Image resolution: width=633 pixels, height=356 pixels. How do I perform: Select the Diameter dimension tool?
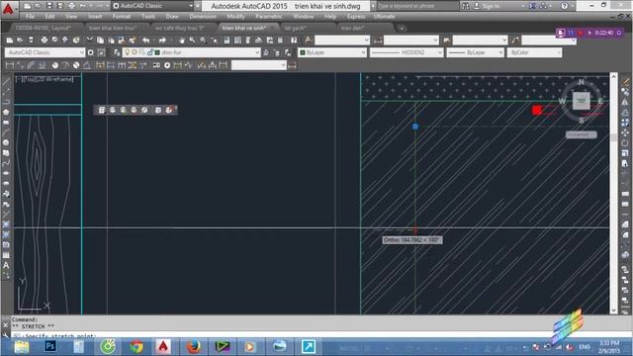(x=76, y=65)
